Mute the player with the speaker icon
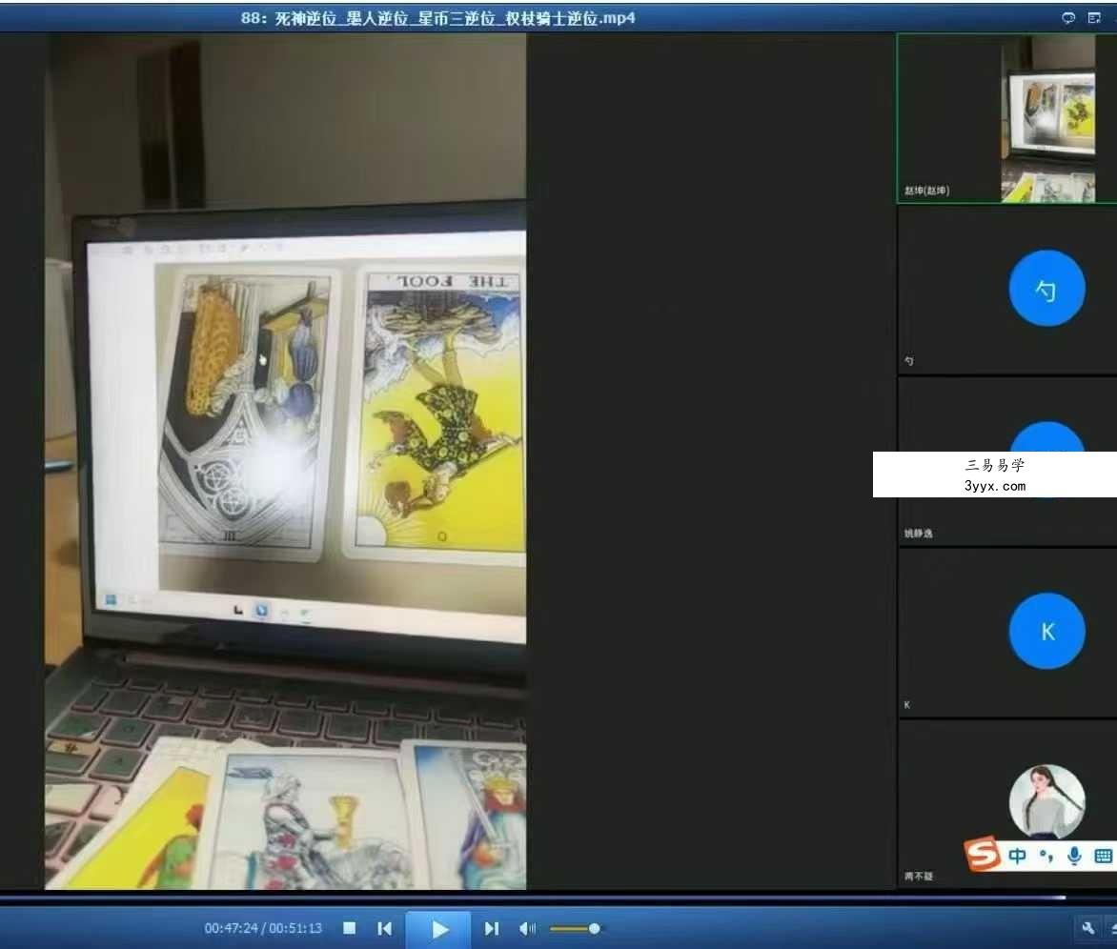The image size is (1117, 949). 527,928
